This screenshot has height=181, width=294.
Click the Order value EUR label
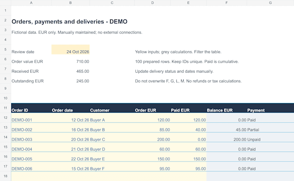(x=27, y=61)
